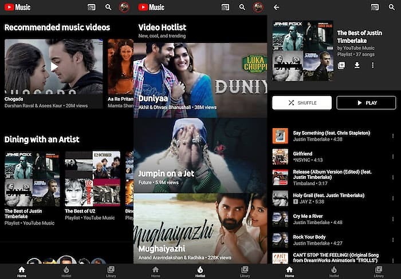Open options for CAN'T STOP THE FEELING! track
Screen dimensions: 401x279
[x=393, y=260]
